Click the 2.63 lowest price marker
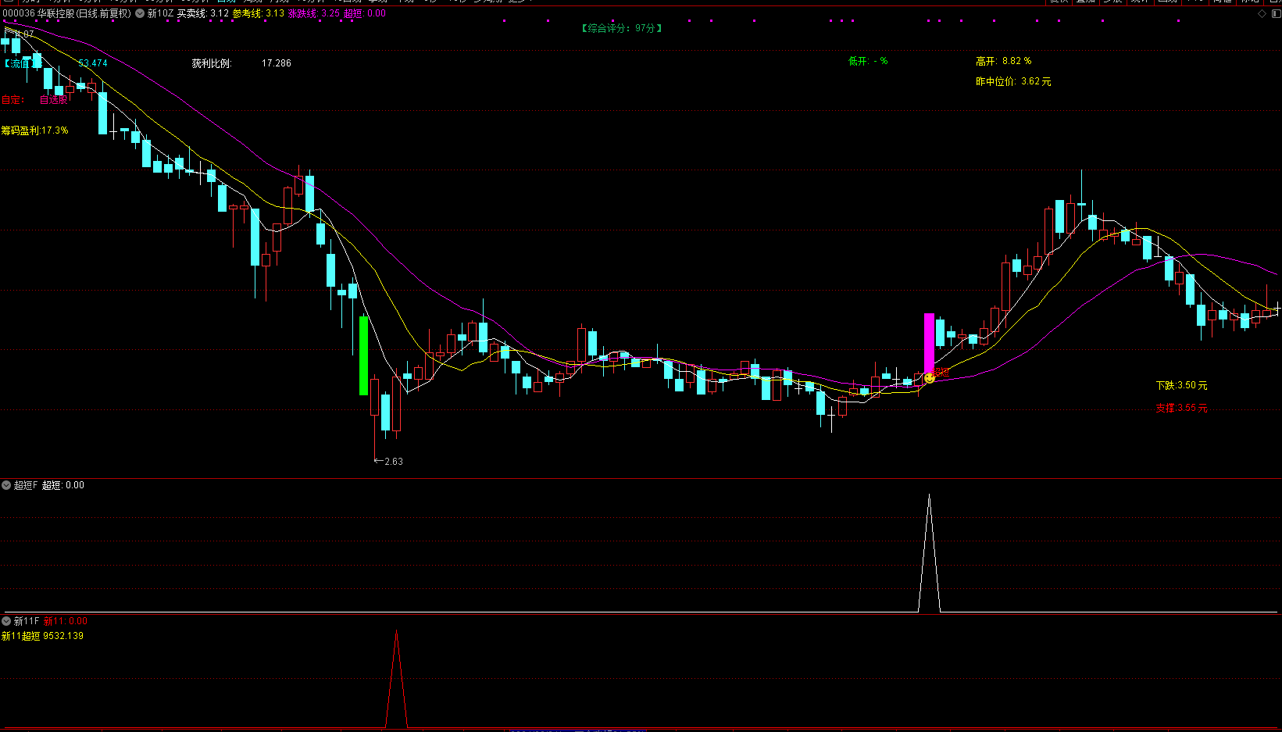 point(389,462)
